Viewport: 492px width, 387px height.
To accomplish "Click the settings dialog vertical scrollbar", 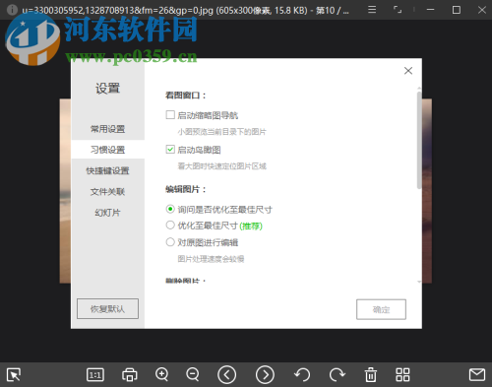I will pos(419,141).
